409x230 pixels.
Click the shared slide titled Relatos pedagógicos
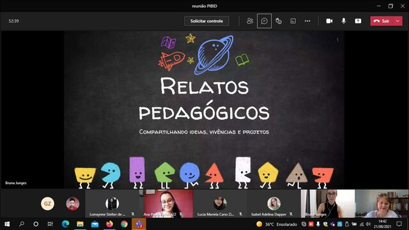point(204,109)
